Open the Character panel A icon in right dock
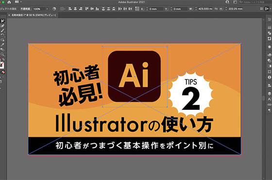The height and width of the screenshot is (180, 272). 270,99
